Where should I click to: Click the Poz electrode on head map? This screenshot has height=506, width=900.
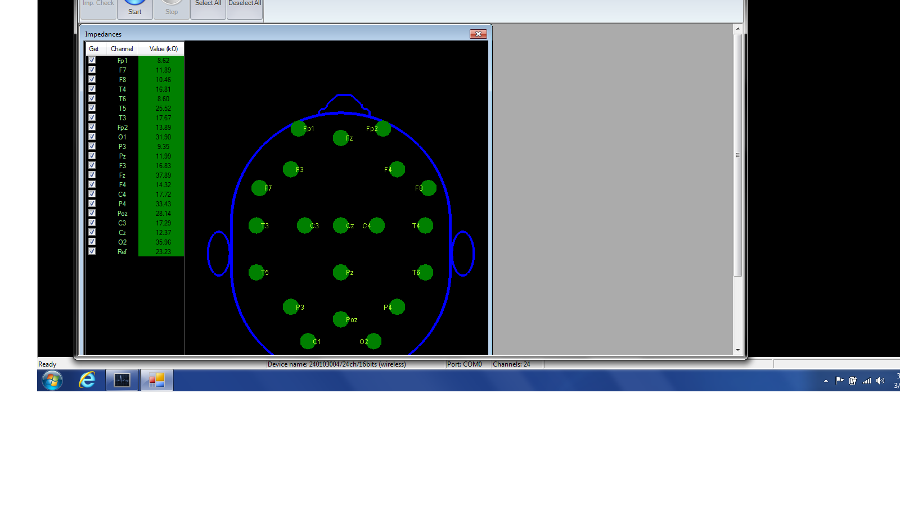(340, 319)
